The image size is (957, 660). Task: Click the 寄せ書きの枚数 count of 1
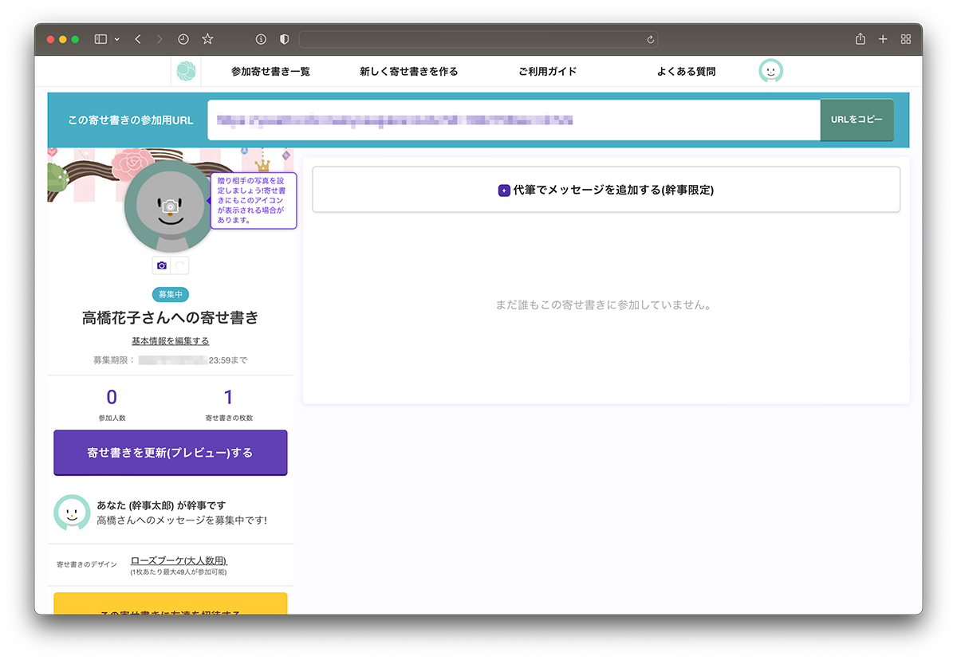[x=229, y=397]
